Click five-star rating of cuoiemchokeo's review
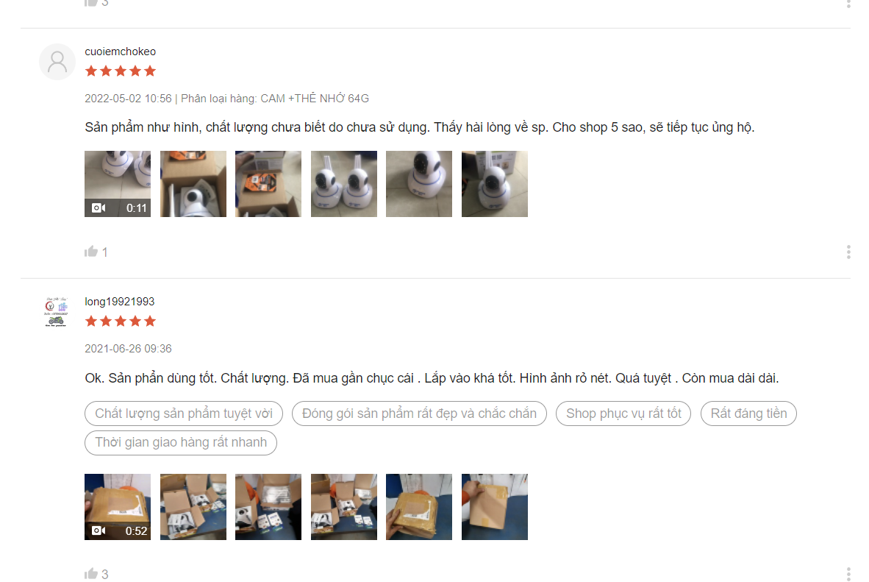This screenshot has width=869, height=582. [x=121, y=71]
